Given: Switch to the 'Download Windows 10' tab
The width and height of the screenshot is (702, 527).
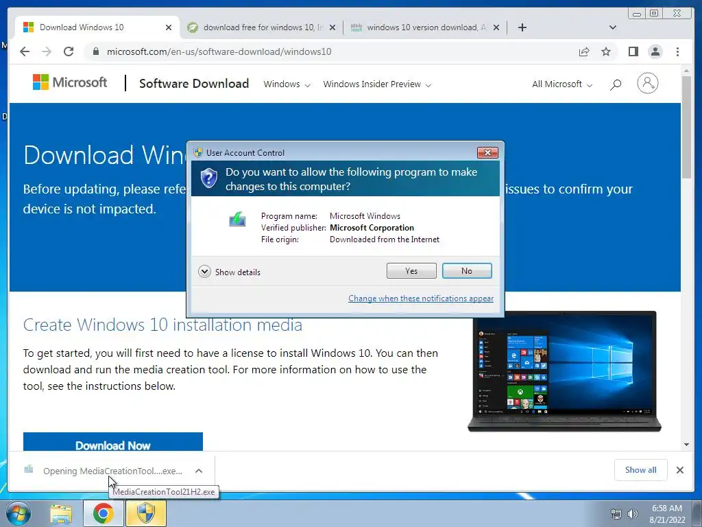Looking at the screenshot, I should point(97,27).
